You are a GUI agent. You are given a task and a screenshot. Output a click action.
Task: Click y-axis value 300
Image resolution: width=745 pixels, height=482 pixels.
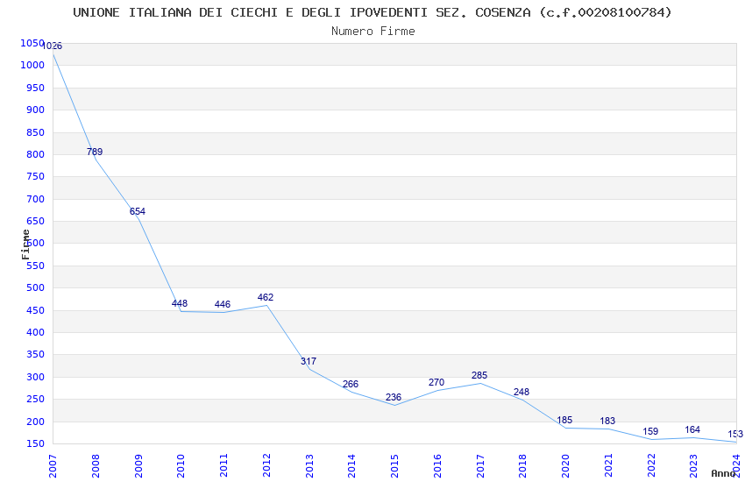[35, 377]
